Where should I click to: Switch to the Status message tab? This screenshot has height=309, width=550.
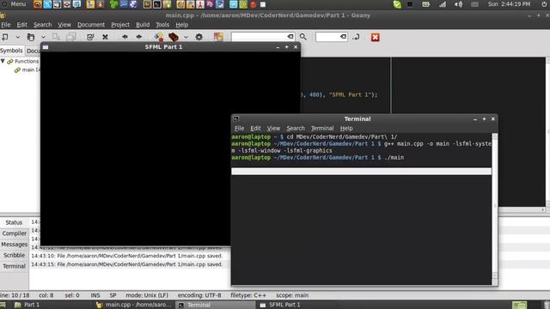[14, 222]
